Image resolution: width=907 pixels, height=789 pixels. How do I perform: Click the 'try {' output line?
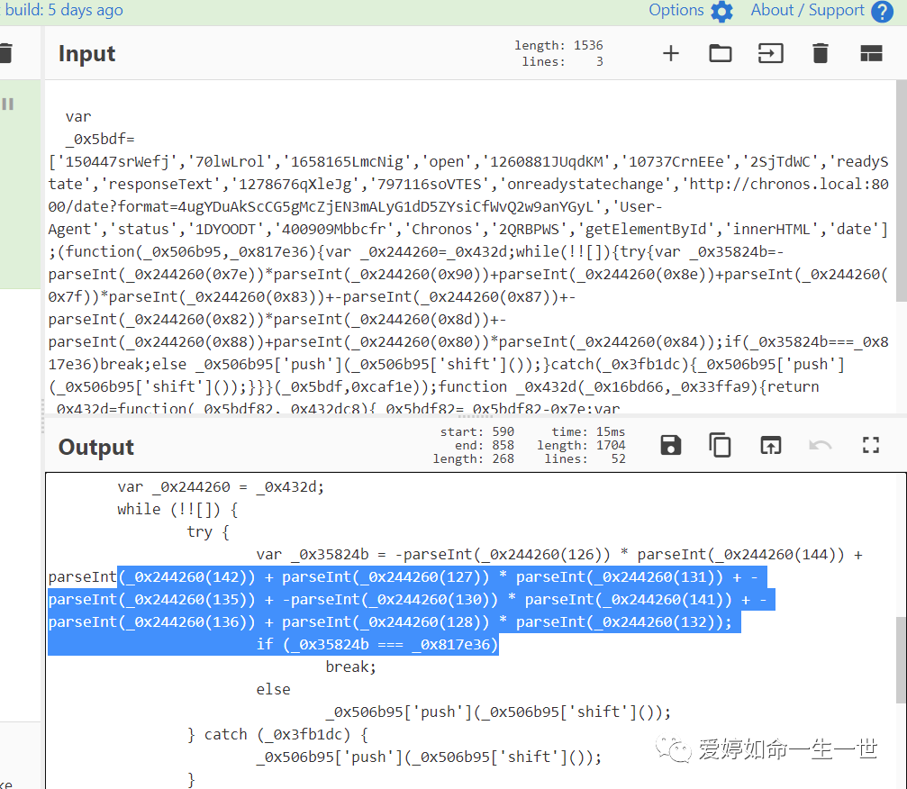click(x=208, y=532)
